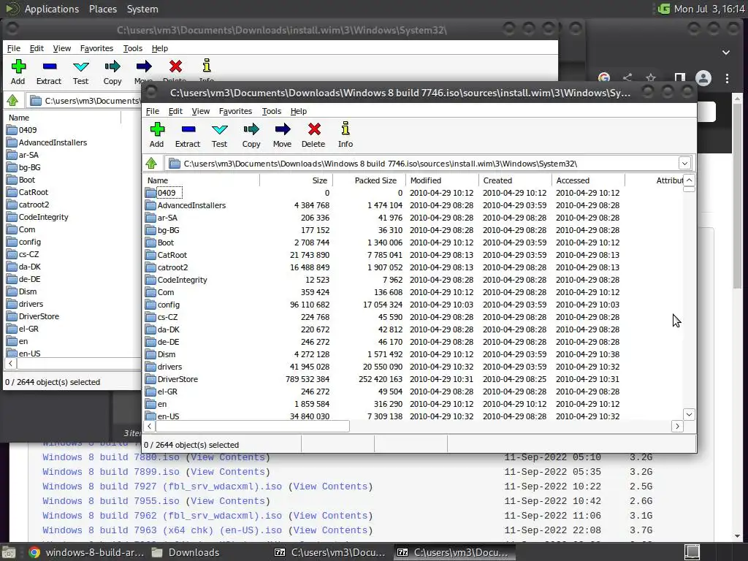Screen dimensions: 748x561
Task: Click the horizontal scroll right arrow in front window
Action: [677, 426]
